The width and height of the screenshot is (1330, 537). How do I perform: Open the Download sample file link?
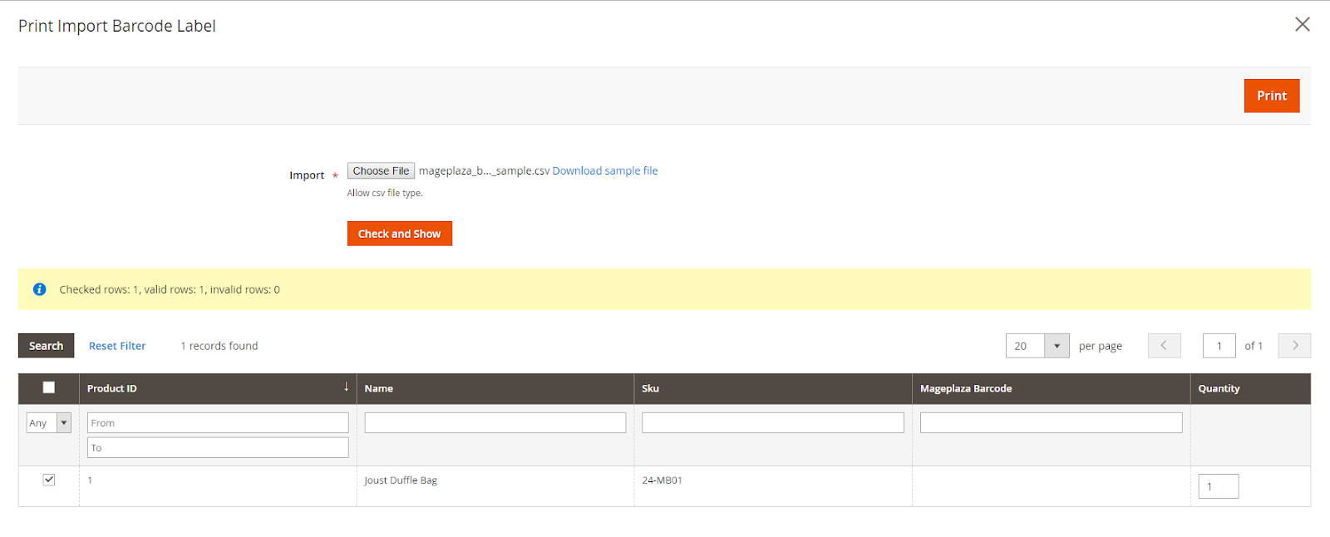[x=604, y=171]
